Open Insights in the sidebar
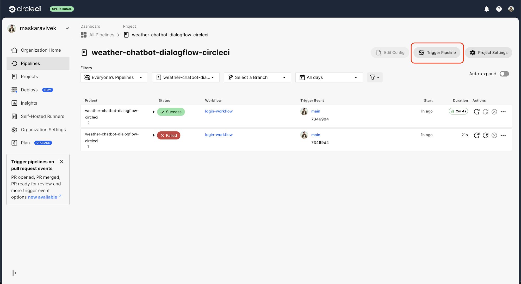 (x=28, y=103)
